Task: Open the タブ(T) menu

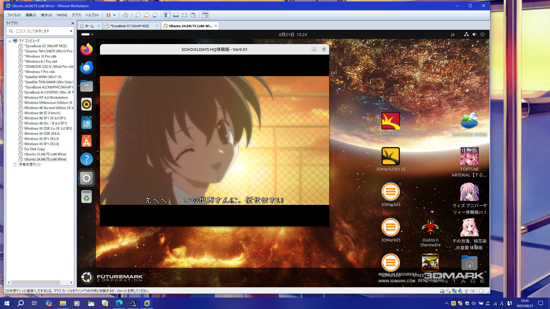Action: (x=76, y=15)
